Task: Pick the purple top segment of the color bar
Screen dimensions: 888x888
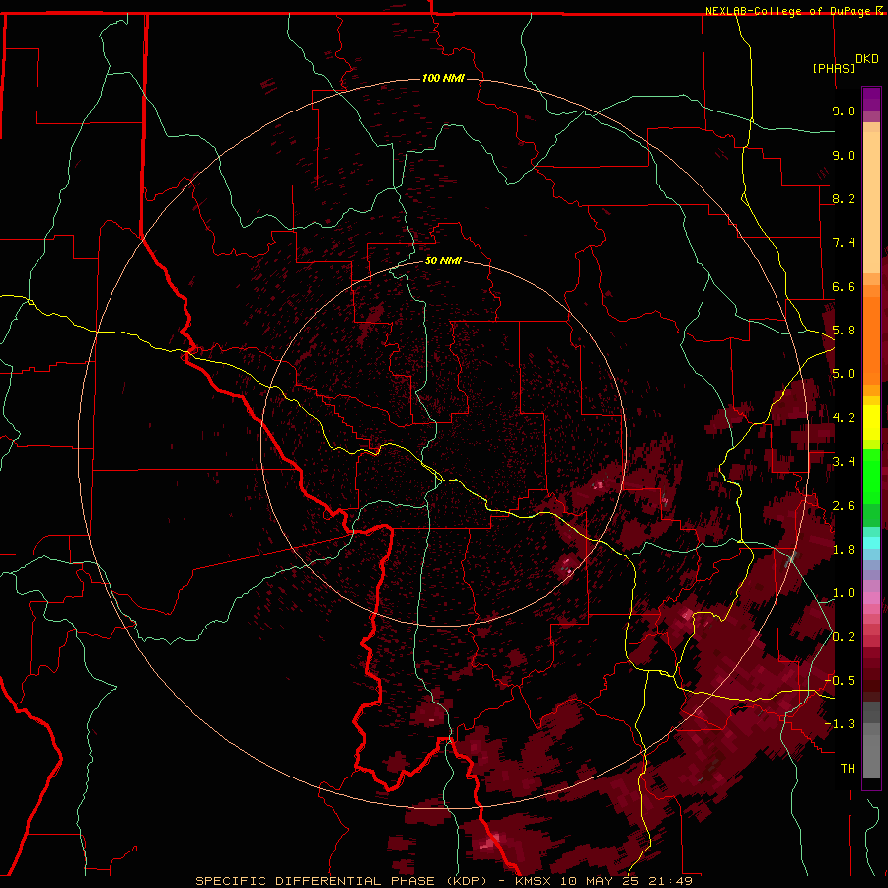Action: (871, 99)
